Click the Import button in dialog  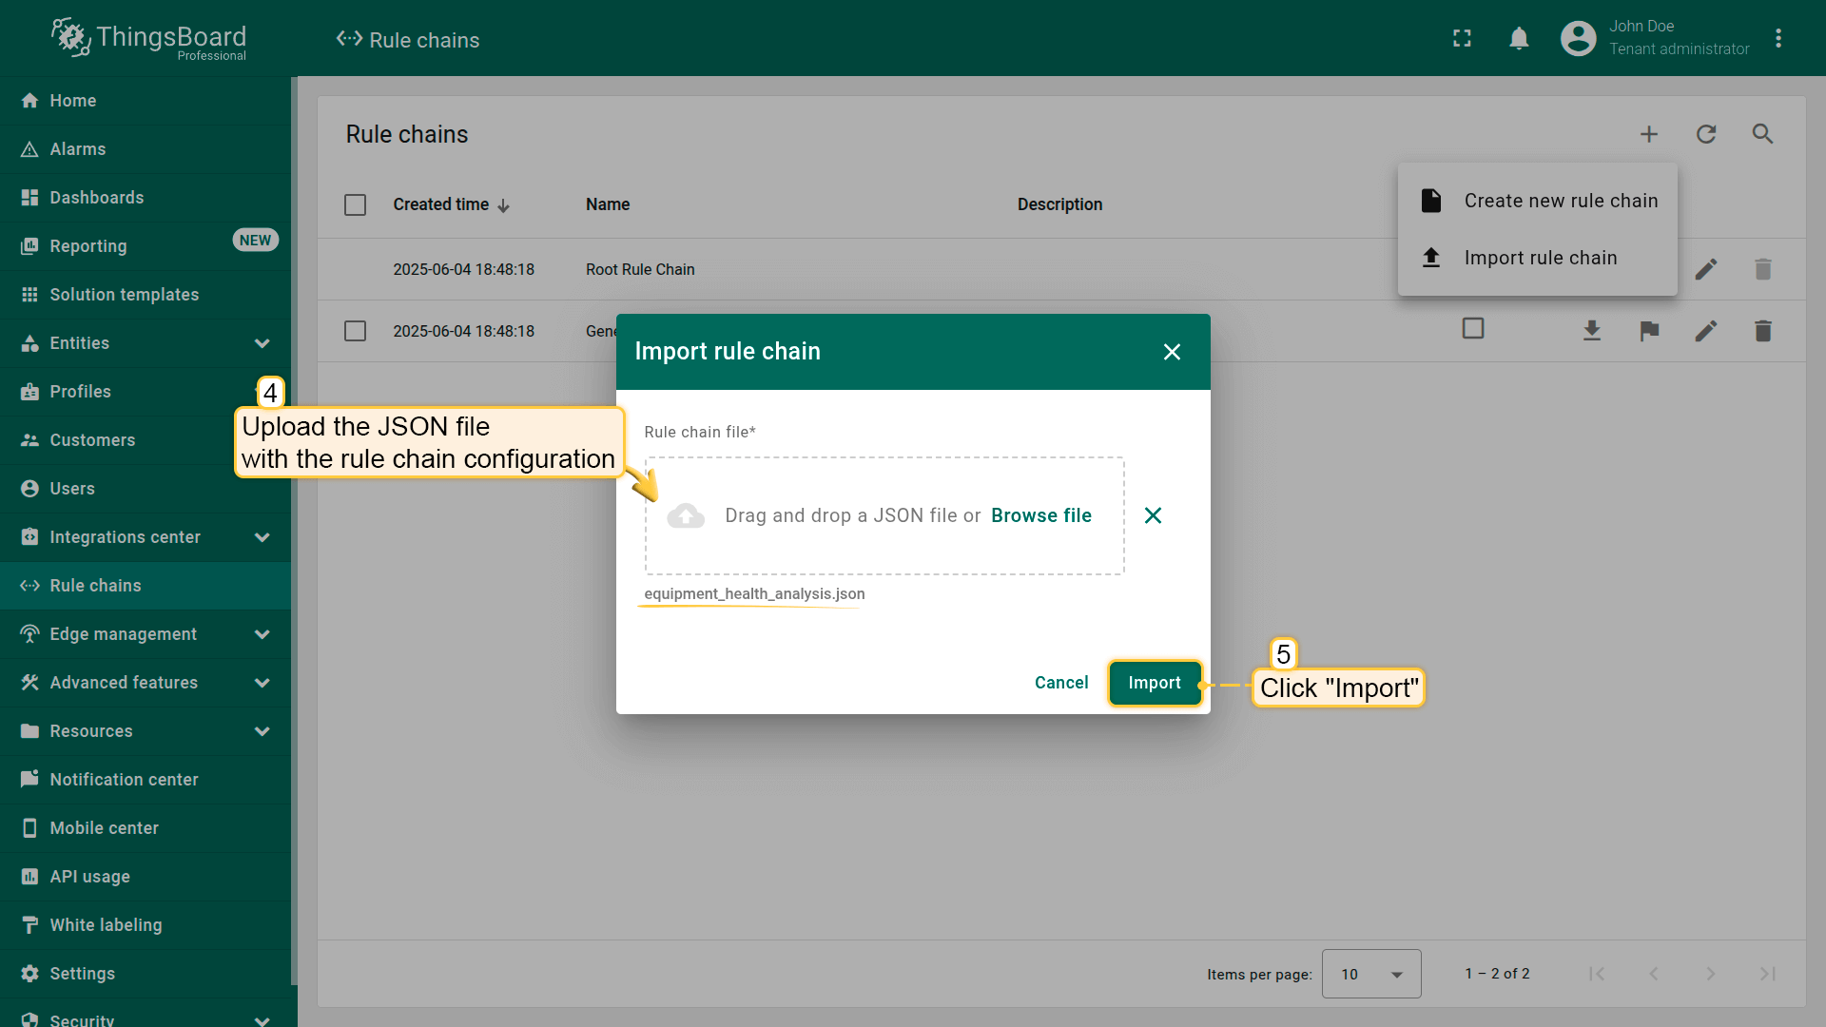pyautogui.click(x=1154, y=683)
